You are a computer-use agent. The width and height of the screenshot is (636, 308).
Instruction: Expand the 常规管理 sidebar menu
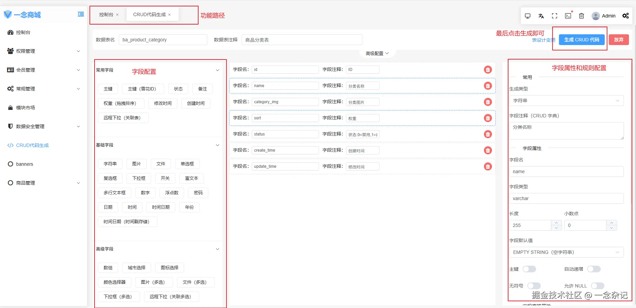pyautogui.click(x=44, y=89)
